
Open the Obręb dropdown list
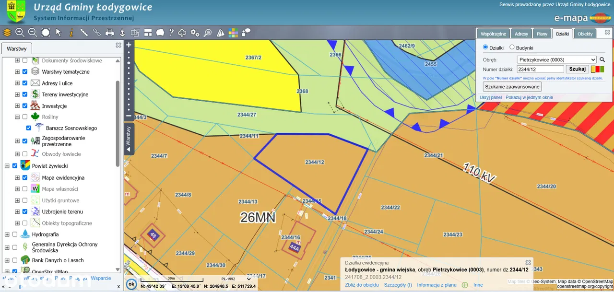point(556,60)
